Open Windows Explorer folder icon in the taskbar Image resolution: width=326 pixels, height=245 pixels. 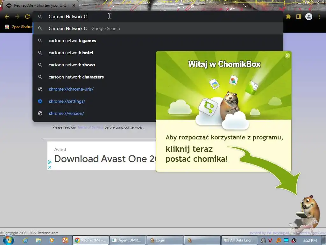[x=39, y=241]
